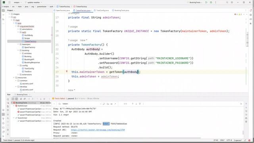Open the BookingTests.java editor tab
The image size is (254, 143).
[121, 10]
